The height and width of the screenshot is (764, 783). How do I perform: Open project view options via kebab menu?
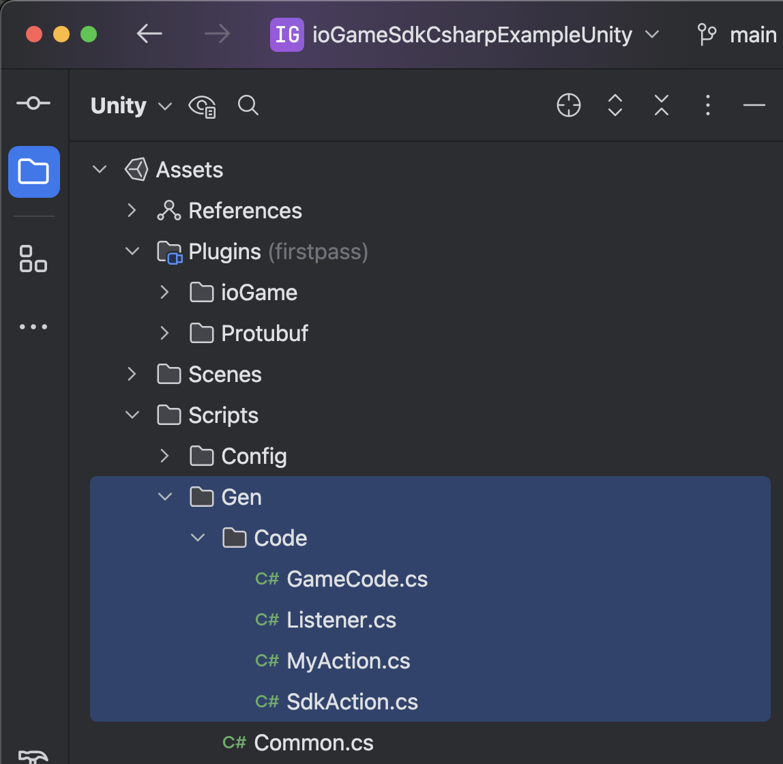pyautogui.click(x=707, y=106)
